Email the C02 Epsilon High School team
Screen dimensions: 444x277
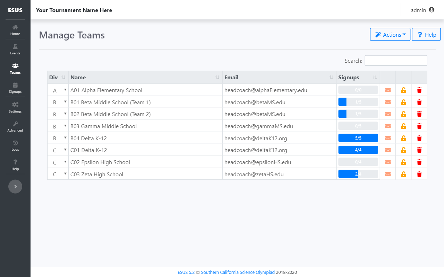tap(388, 162)
